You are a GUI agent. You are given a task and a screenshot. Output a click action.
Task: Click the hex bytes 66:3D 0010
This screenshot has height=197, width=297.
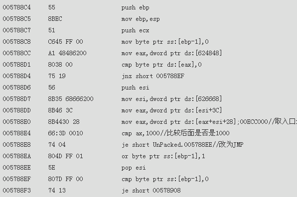pos(66,133)
